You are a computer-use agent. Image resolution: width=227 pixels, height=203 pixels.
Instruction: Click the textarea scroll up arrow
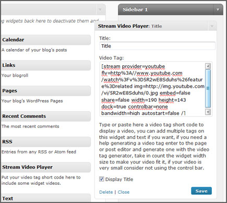pos(208,66)
